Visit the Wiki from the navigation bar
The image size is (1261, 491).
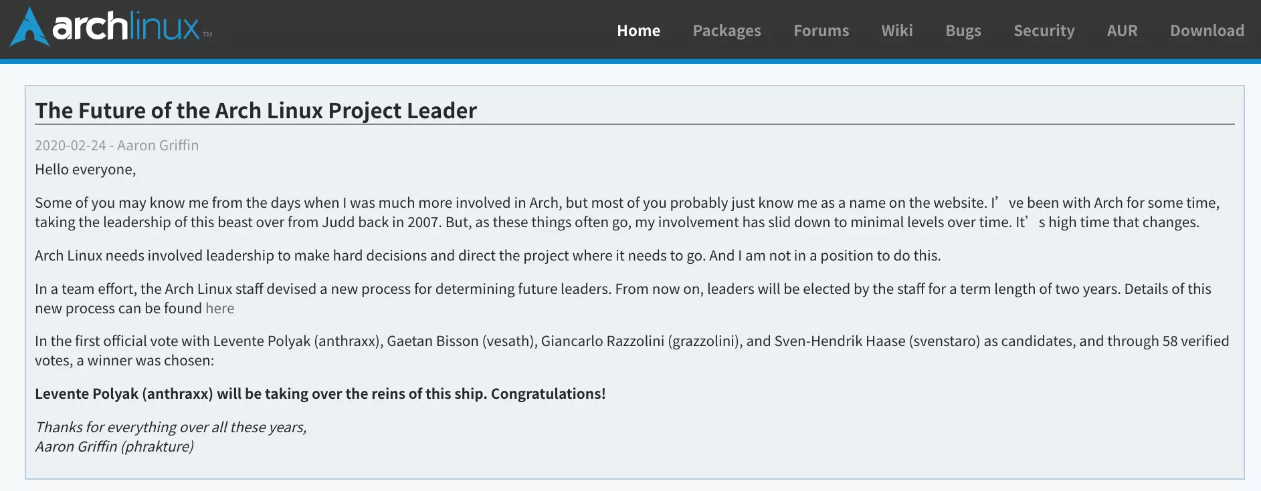coord(896,31)
